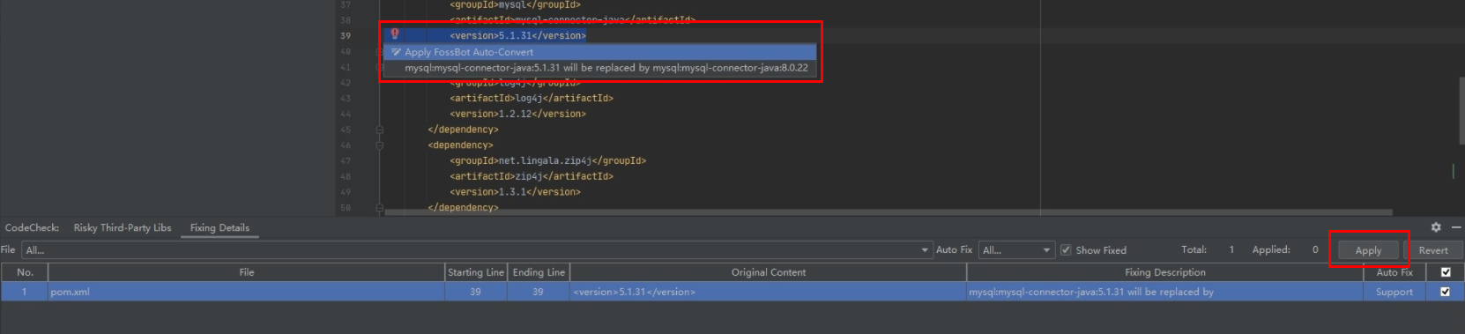
Task: Click the FossBot icon in the quick-fix popup
Action: 396,52
